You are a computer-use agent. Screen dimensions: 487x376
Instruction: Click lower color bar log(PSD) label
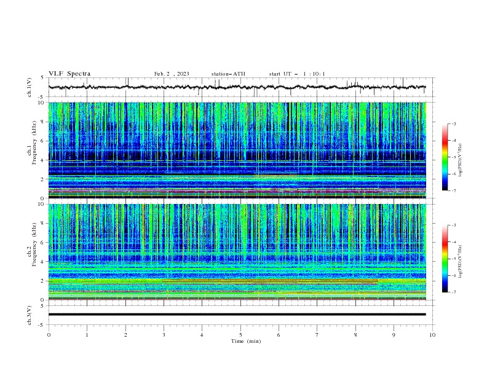click(x=461, y=262)
